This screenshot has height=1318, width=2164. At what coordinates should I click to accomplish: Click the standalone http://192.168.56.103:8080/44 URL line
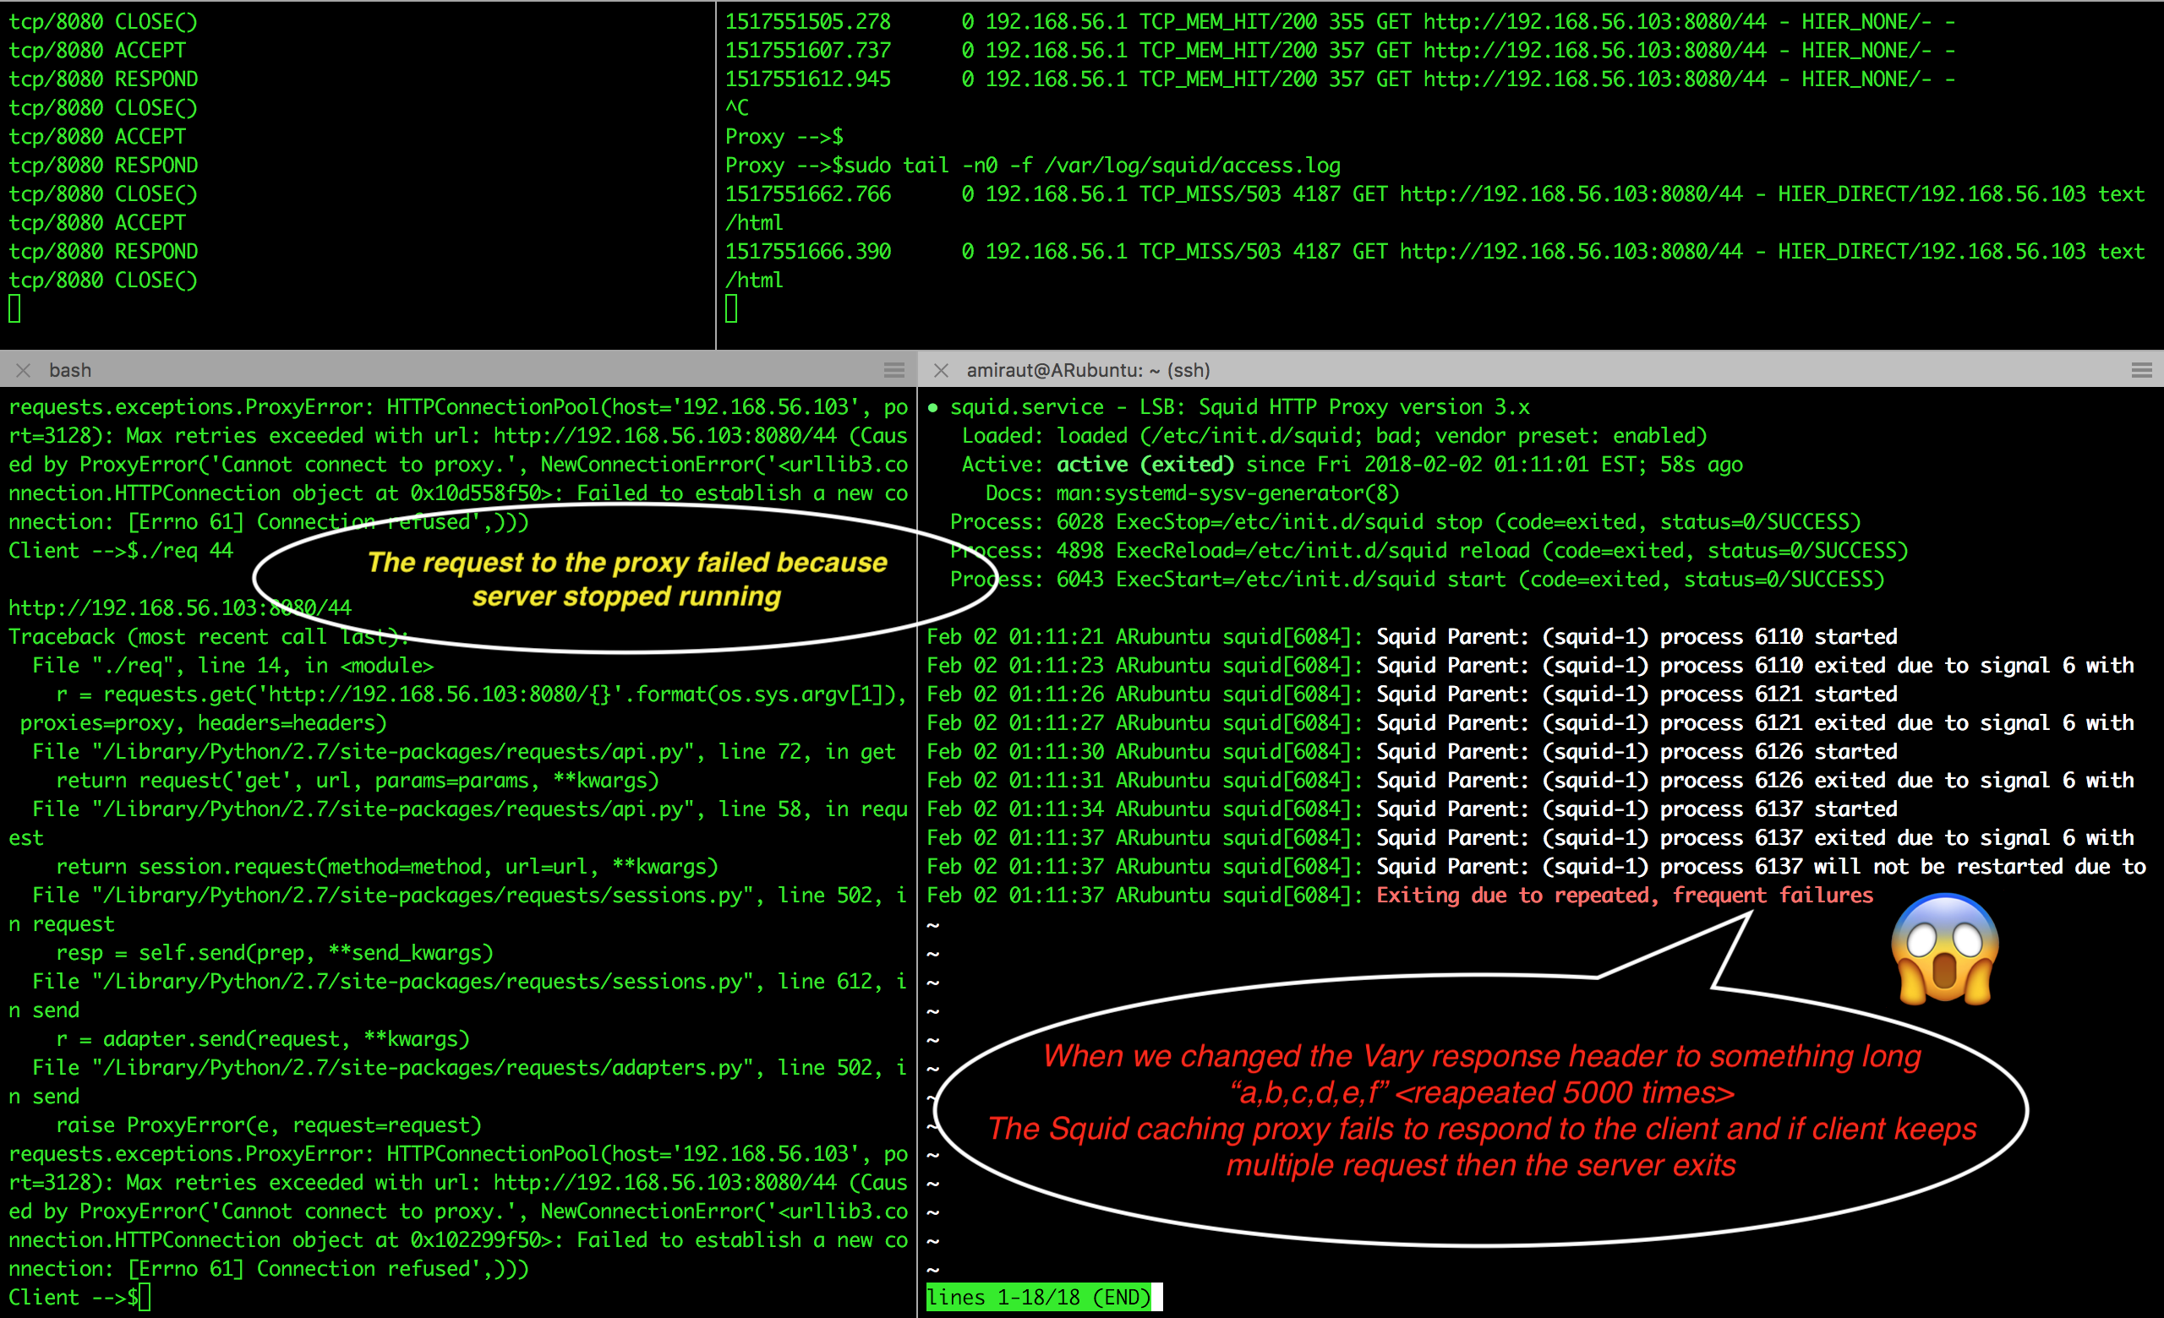tap(180, 607)
